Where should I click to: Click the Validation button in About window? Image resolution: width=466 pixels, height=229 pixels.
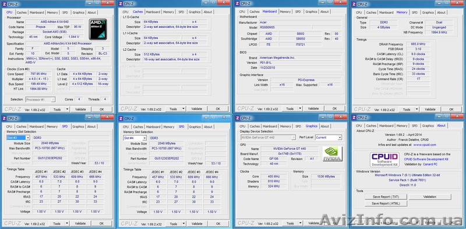tap(430, 196)
